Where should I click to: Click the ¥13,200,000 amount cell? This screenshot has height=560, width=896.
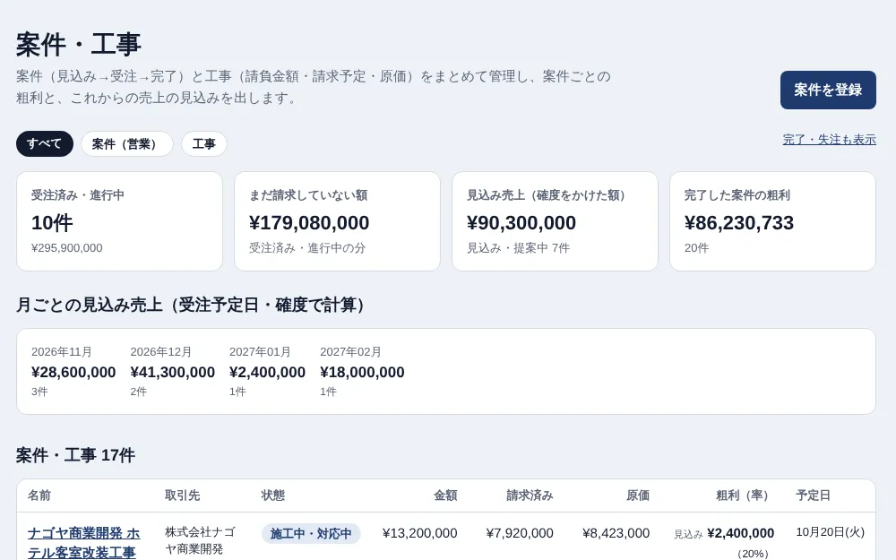[420, 533]
